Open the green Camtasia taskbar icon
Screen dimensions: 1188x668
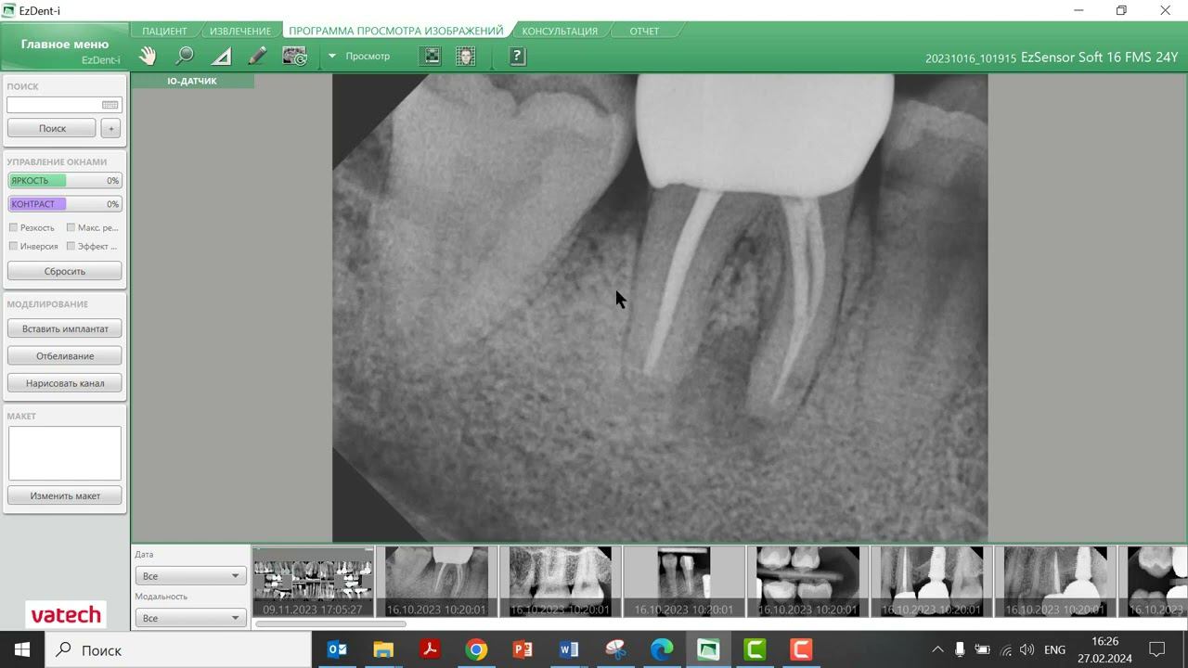click(755, 649)
